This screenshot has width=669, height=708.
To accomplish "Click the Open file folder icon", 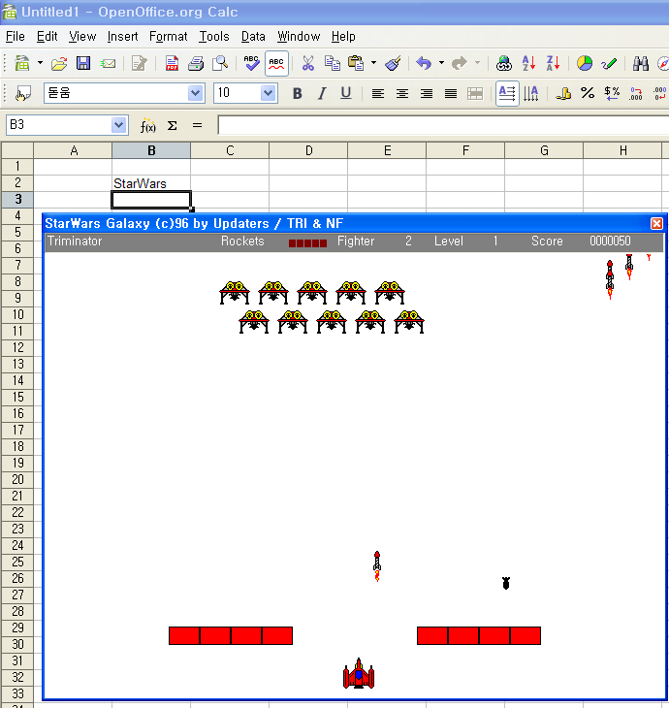I will pyautogui.click(x=59, y=63).
